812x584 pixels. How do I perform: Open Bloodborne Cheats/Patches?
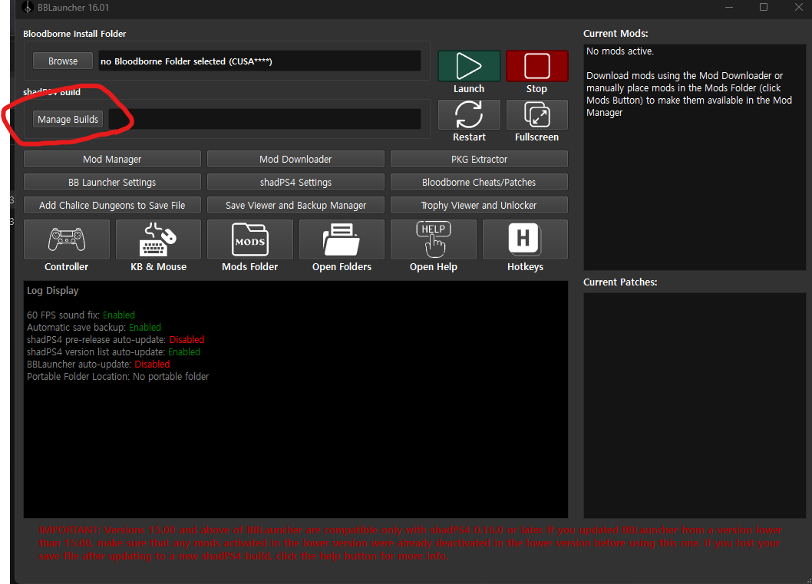pyautogui.click(x=479, y=182)
